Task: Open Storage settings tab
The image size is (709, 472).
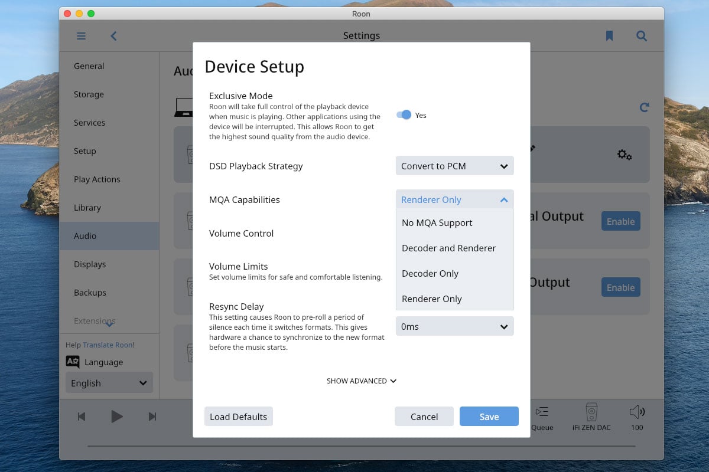Action: pyautogui.click(x=109, y=94)
